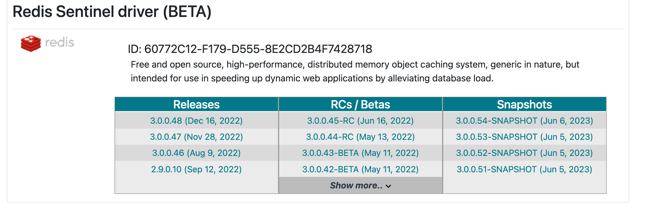Click the Releases column header
This screenshot has height=214, width=651.
point(196,104)
